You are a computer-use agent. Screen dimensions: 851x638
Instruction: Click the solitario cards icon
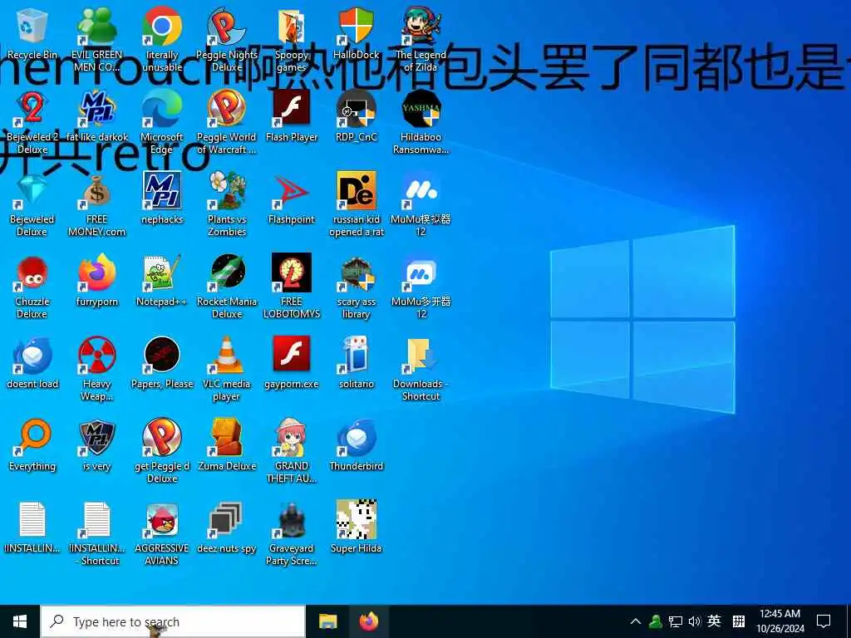click(356, 356)
